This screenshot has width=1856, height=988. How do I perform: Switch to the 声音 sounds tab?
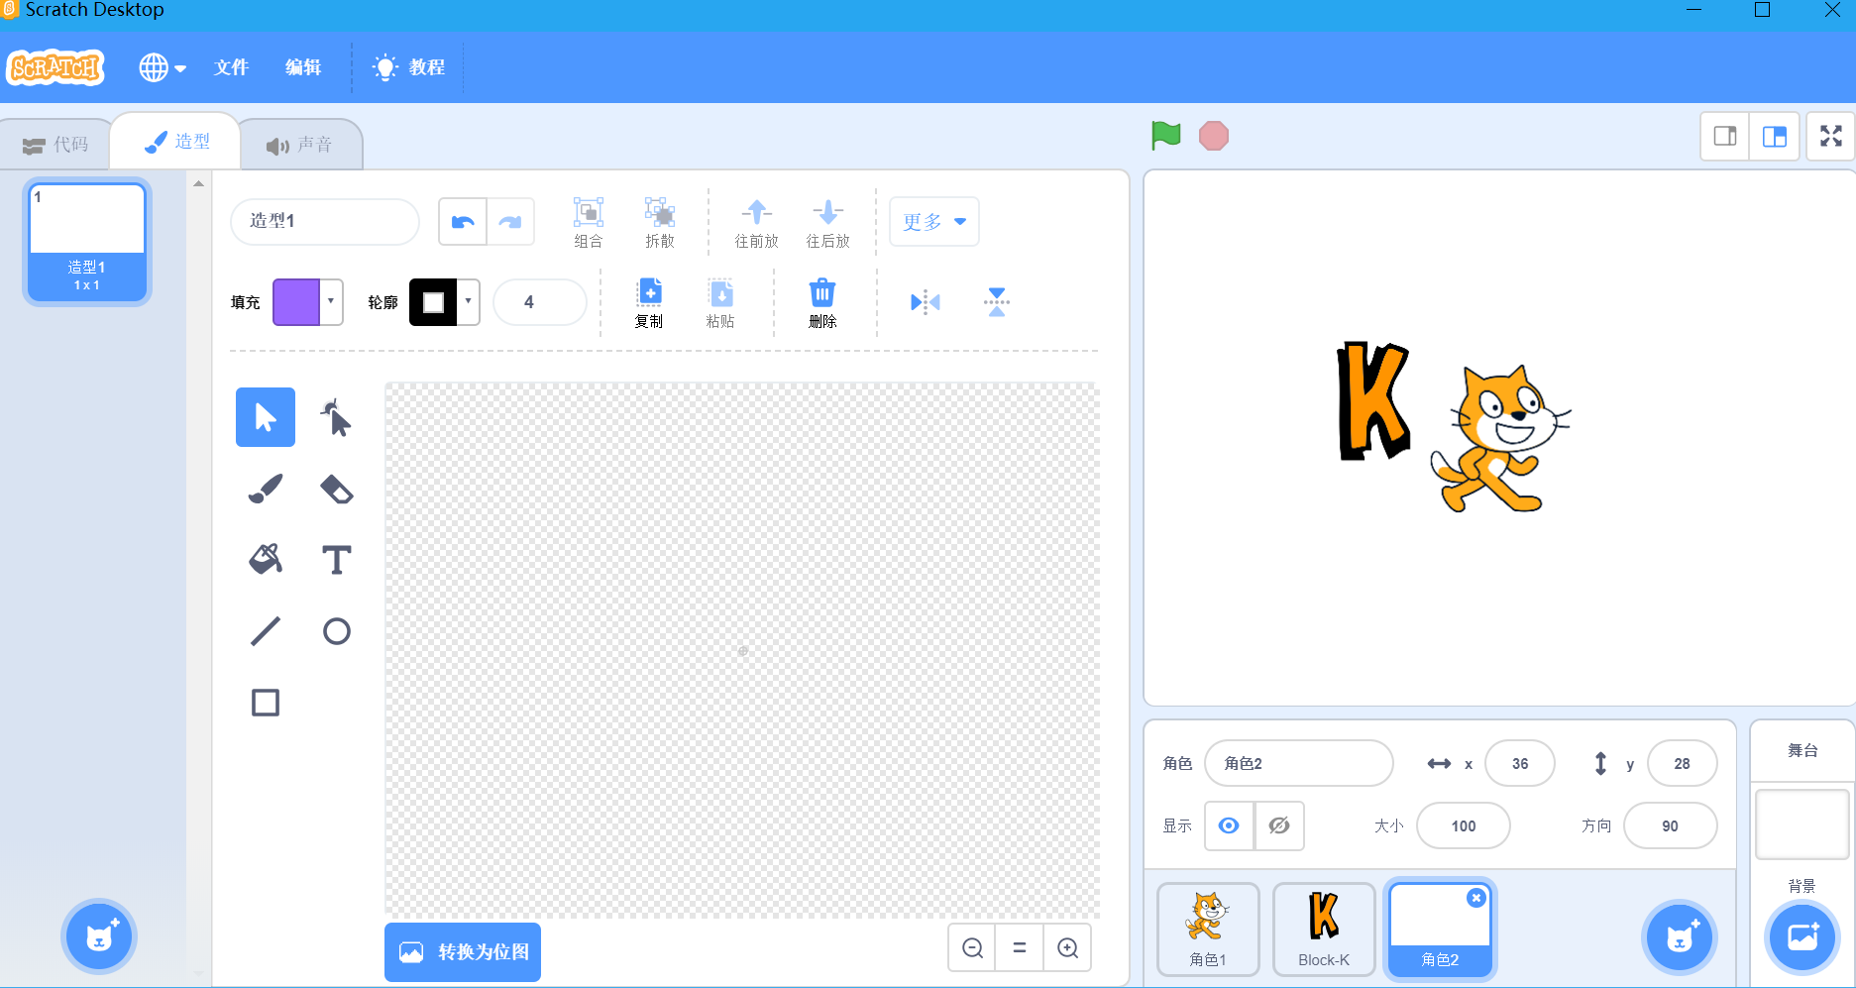(x=300, y=145)
